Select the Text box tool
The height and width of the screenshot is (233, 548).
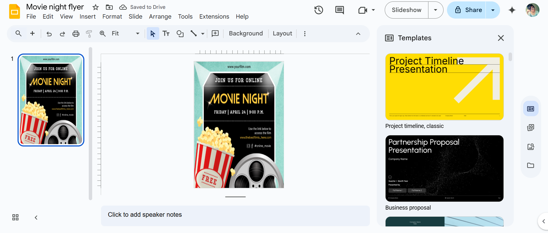pos(166,34)
